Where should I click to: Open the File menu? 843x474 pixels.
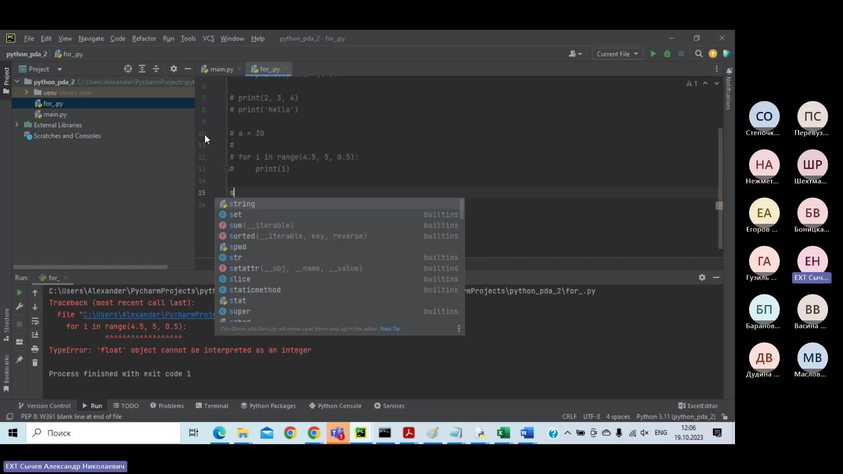(x=29, y=39)
